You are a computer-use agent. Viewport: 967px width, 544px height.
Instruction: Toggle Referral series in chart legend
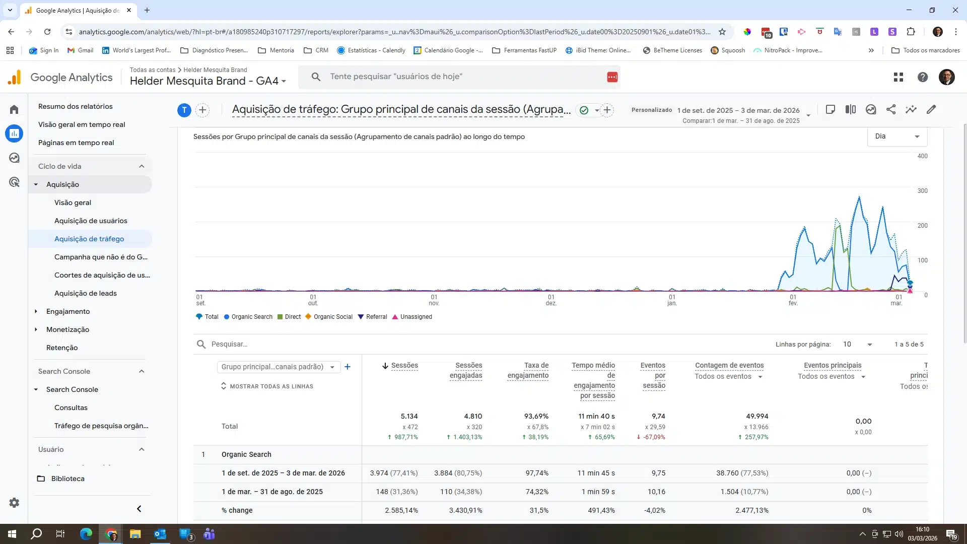point(373,317)
